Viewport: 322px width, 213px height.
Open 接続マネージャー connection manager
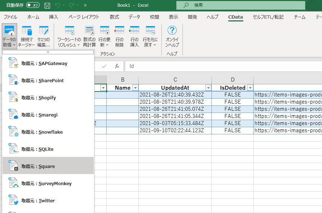click(x=26, y=36)
